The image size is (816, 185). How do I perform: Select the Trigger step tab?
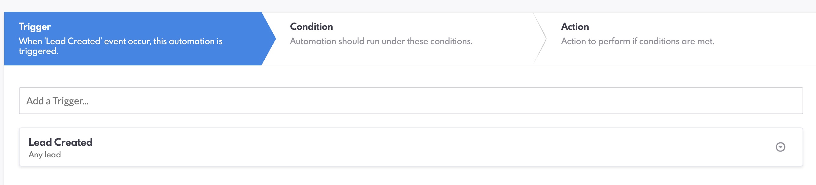[x=133, y=39]
